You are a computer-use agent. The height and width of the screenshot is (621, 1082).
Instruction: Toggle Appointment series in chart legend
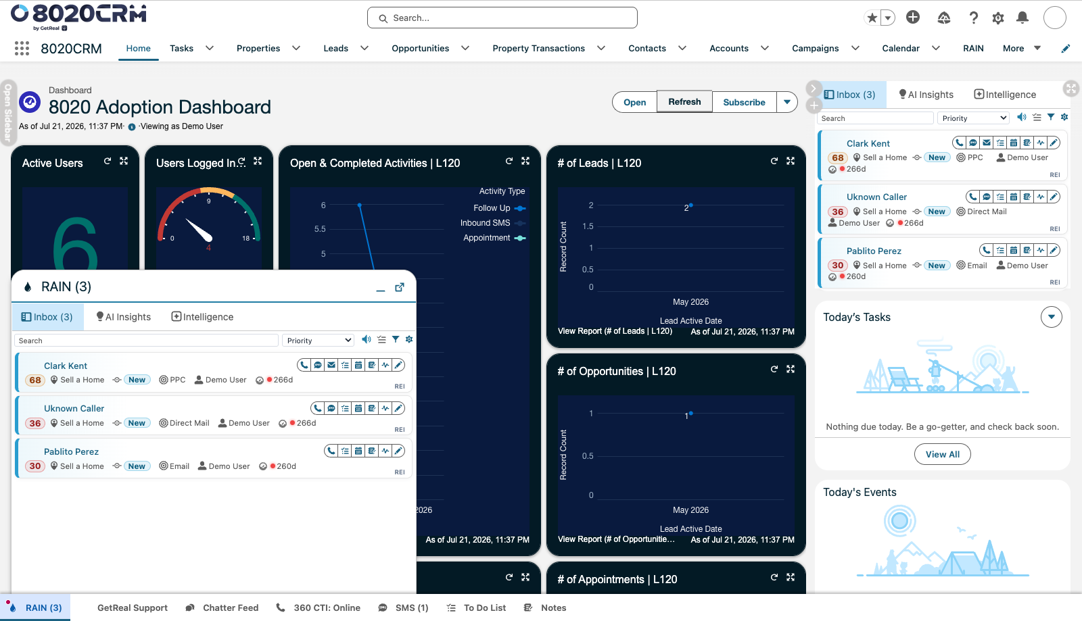click(x=494, y=238)
